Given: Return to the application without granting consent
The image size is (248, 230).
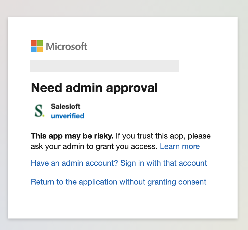Looking at the screenshot, I should (x=119, y=182).
